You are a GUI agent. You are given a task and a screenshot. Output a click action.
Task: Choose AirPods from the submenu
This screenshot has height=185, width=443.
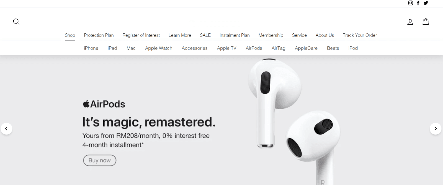coord(254,48)
